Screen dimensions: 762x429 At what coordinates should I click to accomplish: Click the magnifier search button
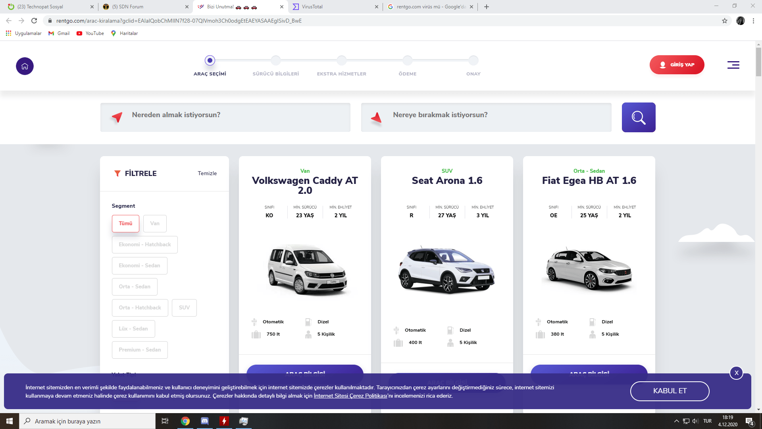(x=639, y=118)
